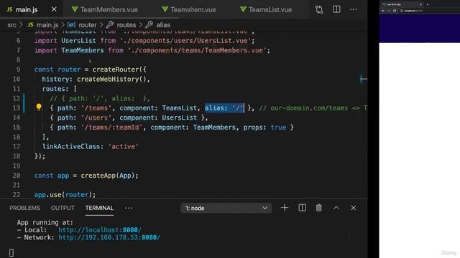This screenshot has height=258, width=460.
Task: Click 'linkActiveClass' property on line 17
Action: (71, 146)
